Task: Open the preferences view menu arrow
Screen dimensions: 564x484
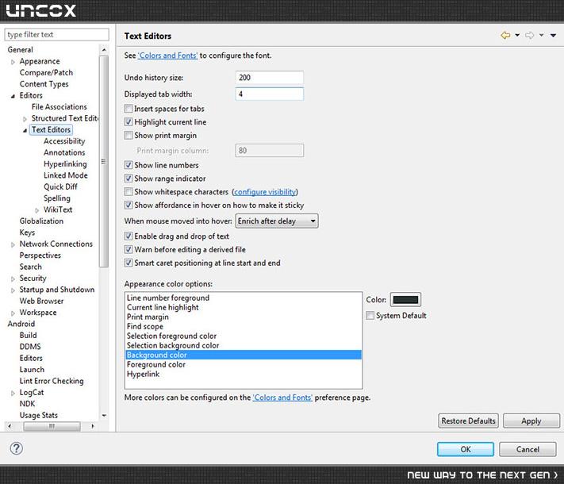Action: pos(553,35)
